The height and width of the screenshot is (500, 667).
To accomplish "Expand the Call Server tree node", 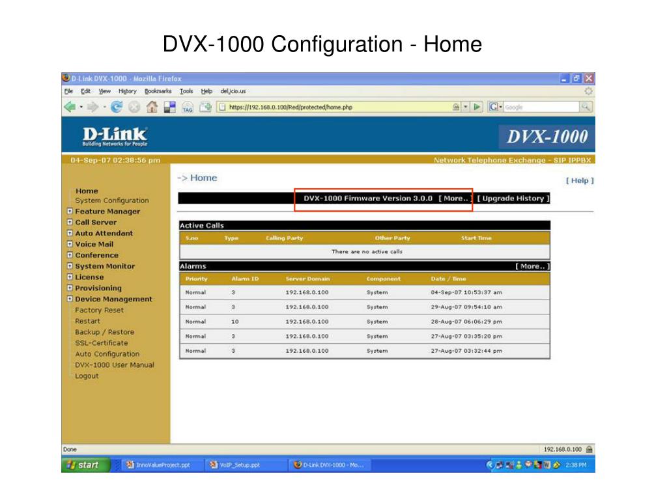I will pos(70,222).
